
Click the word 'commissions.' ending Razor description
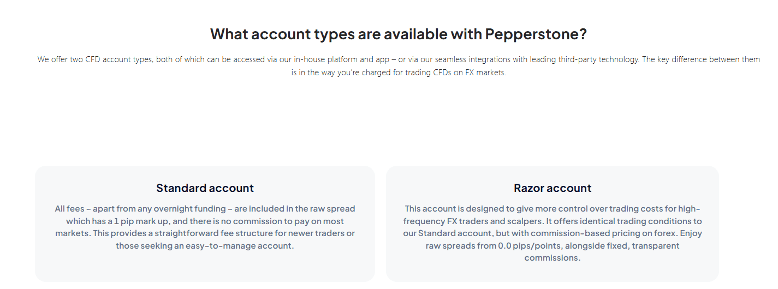553,258
